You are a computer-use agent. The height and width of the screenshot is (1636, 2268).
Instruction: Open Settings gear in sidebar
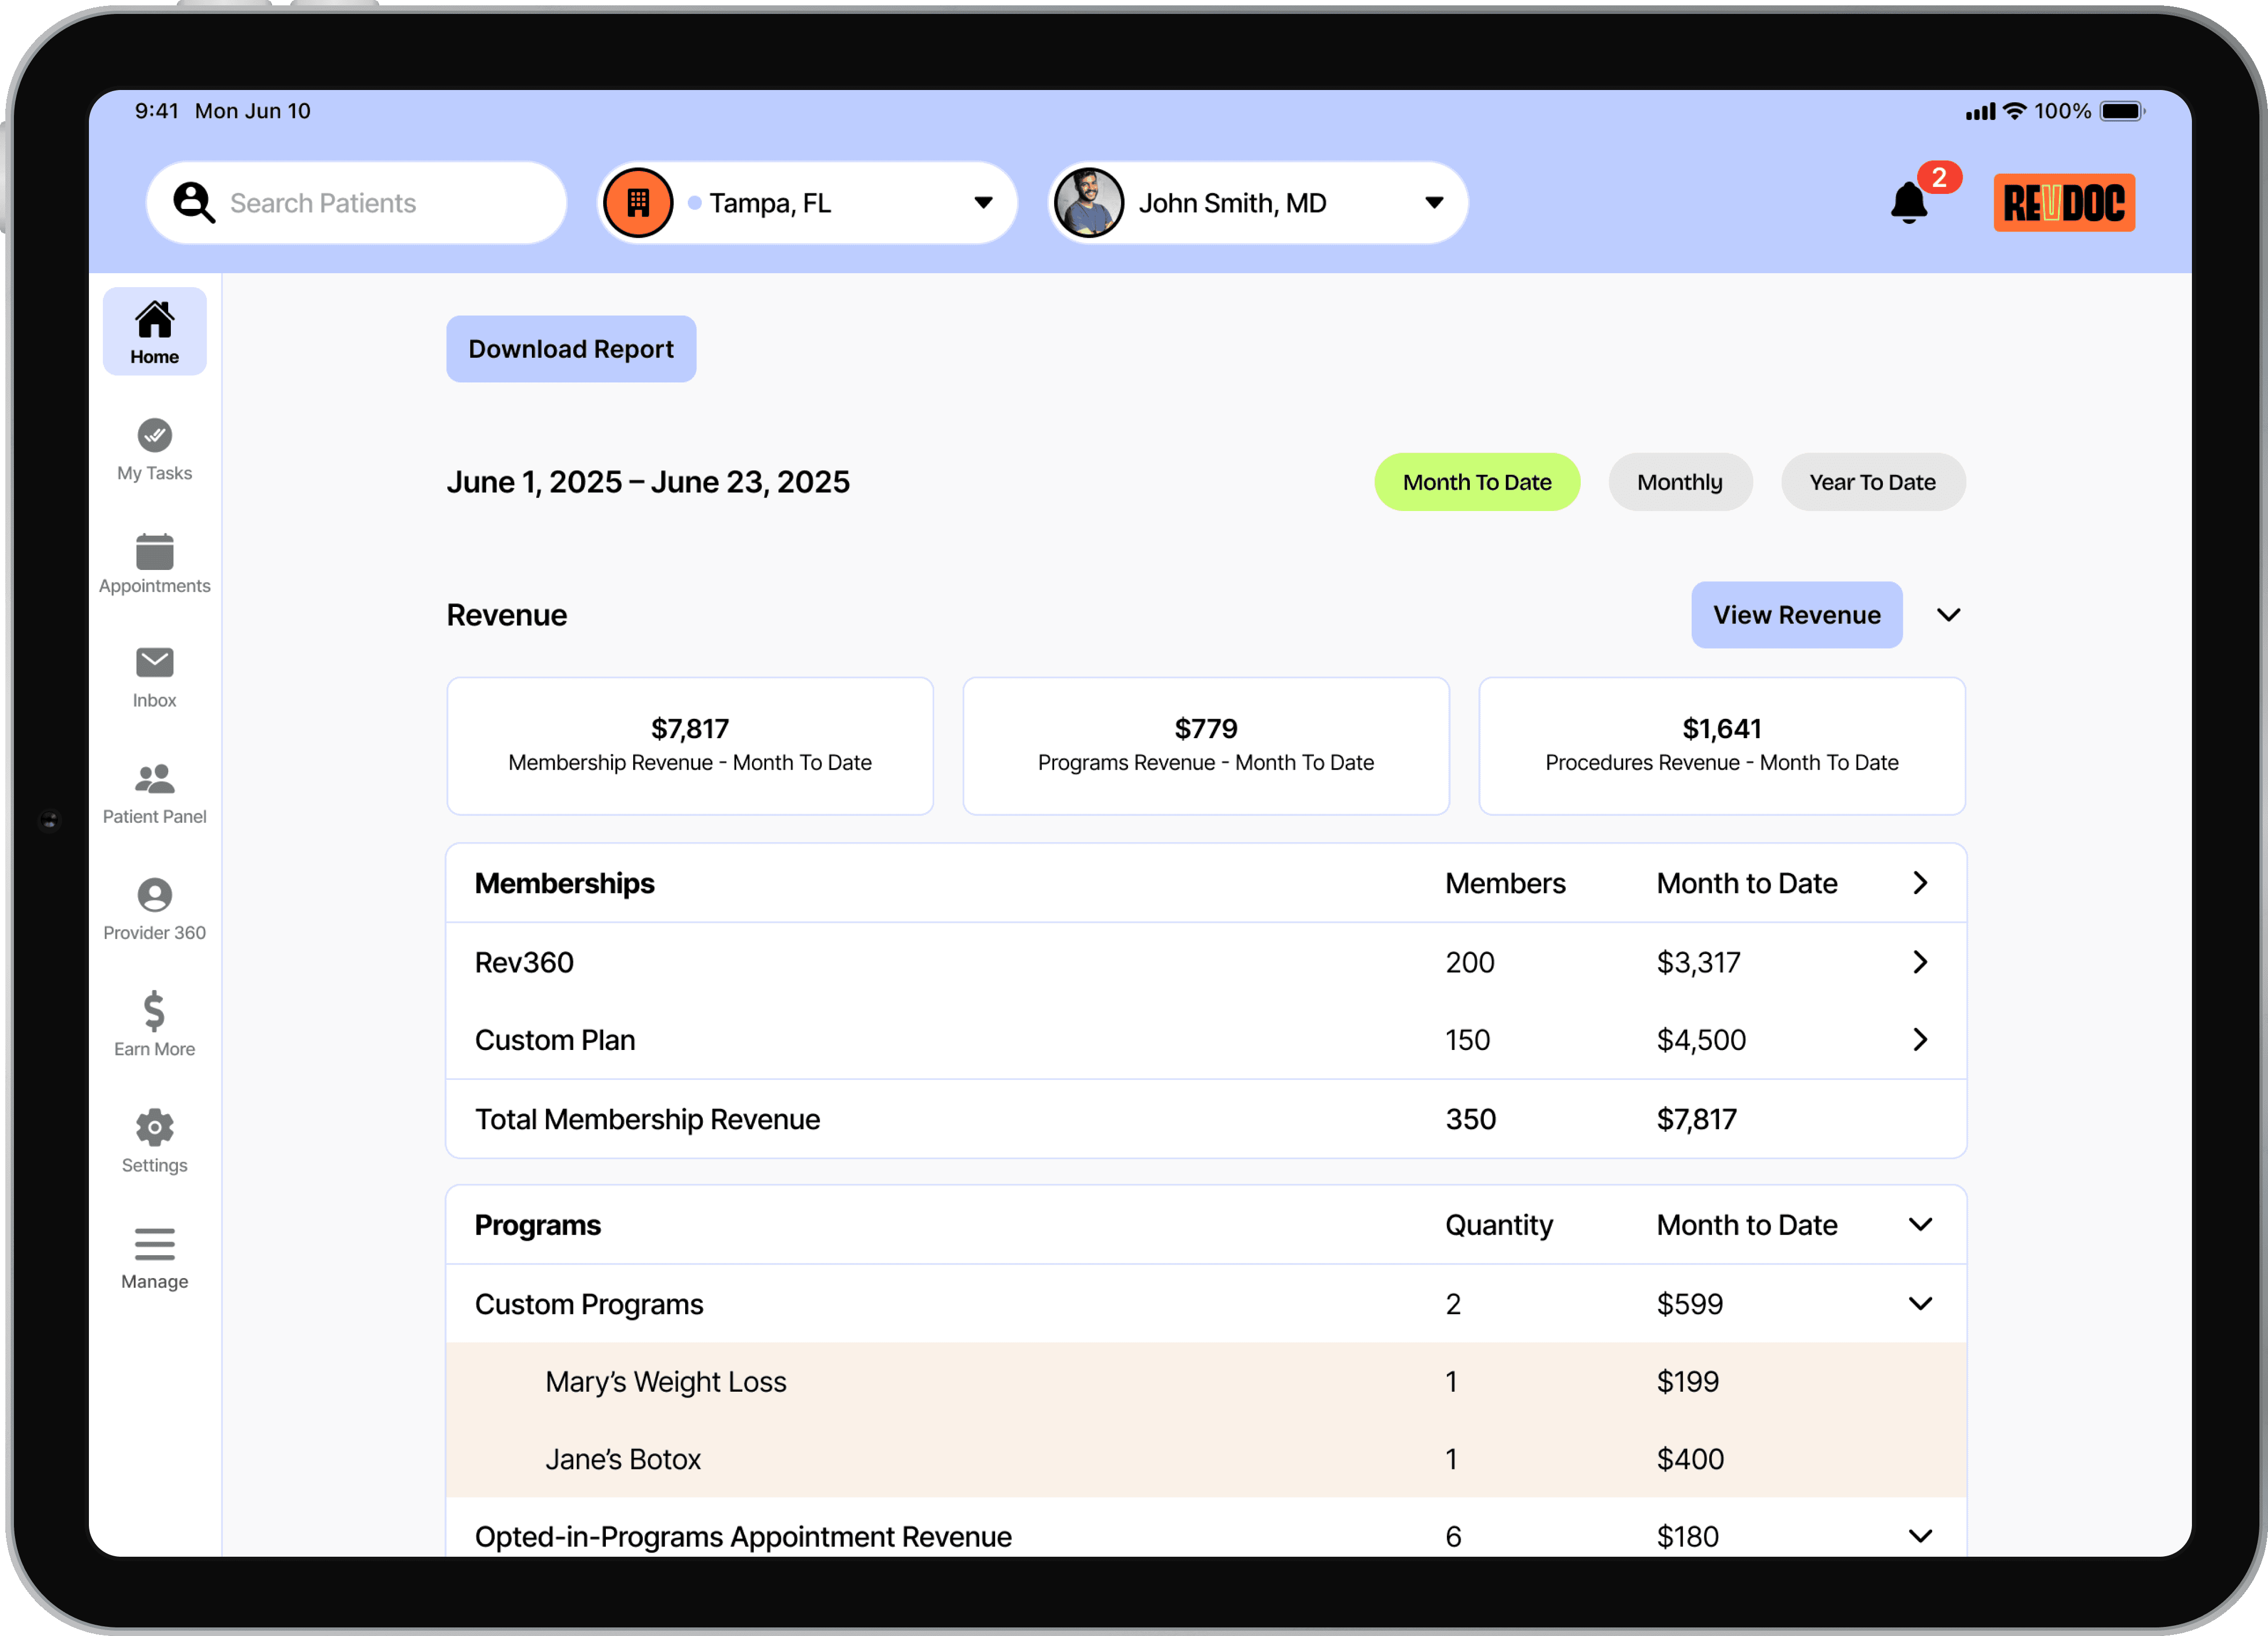154,1128
